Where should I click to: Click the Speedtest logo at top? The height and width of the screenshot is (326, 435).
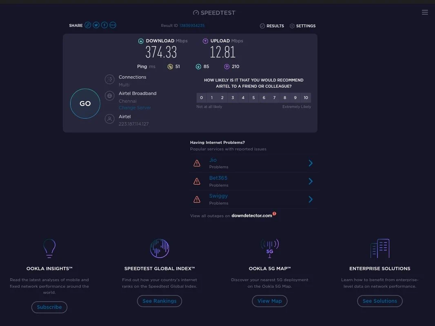[214, 13]
